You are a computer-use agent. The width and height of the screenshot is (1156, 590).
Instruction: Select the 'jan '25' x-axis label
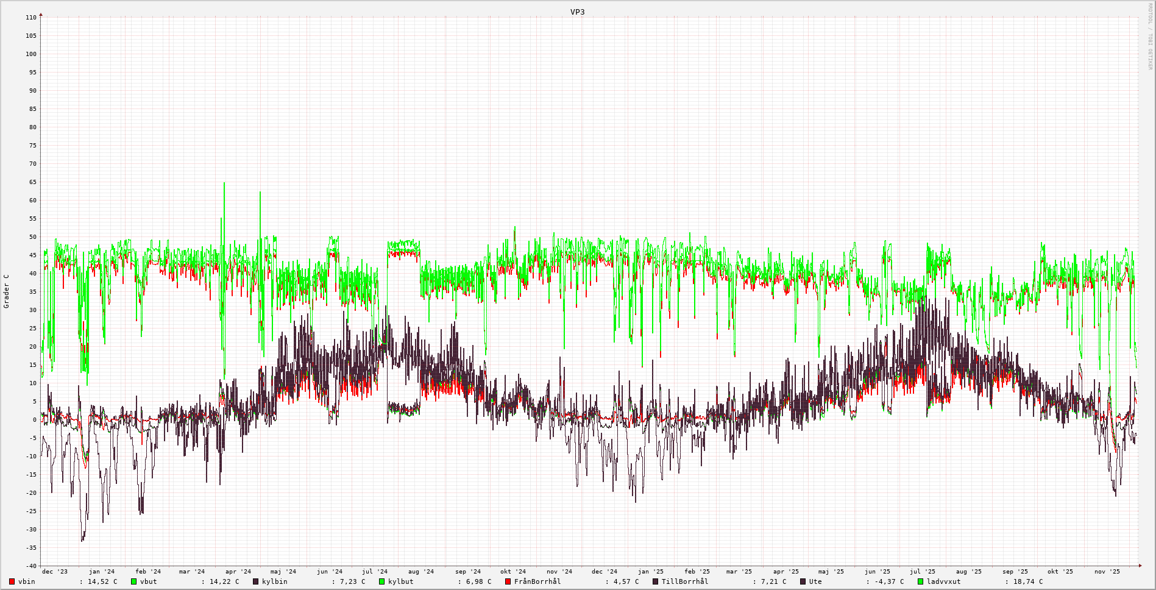tap(651, 572)
